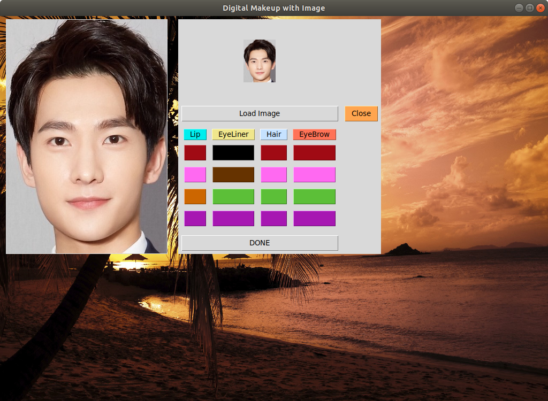Pick the pink lip color swatch
This screenshot has width=548, height=401.
pos(195,175)
